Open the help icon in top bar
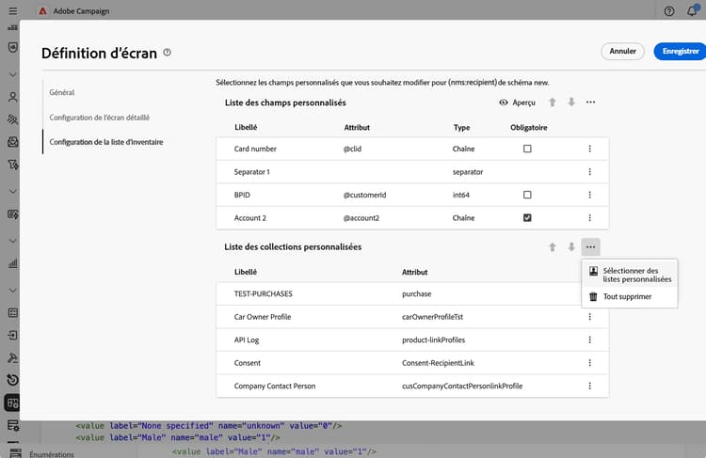This screenshot has width=706, height=458. pos(669,11)
